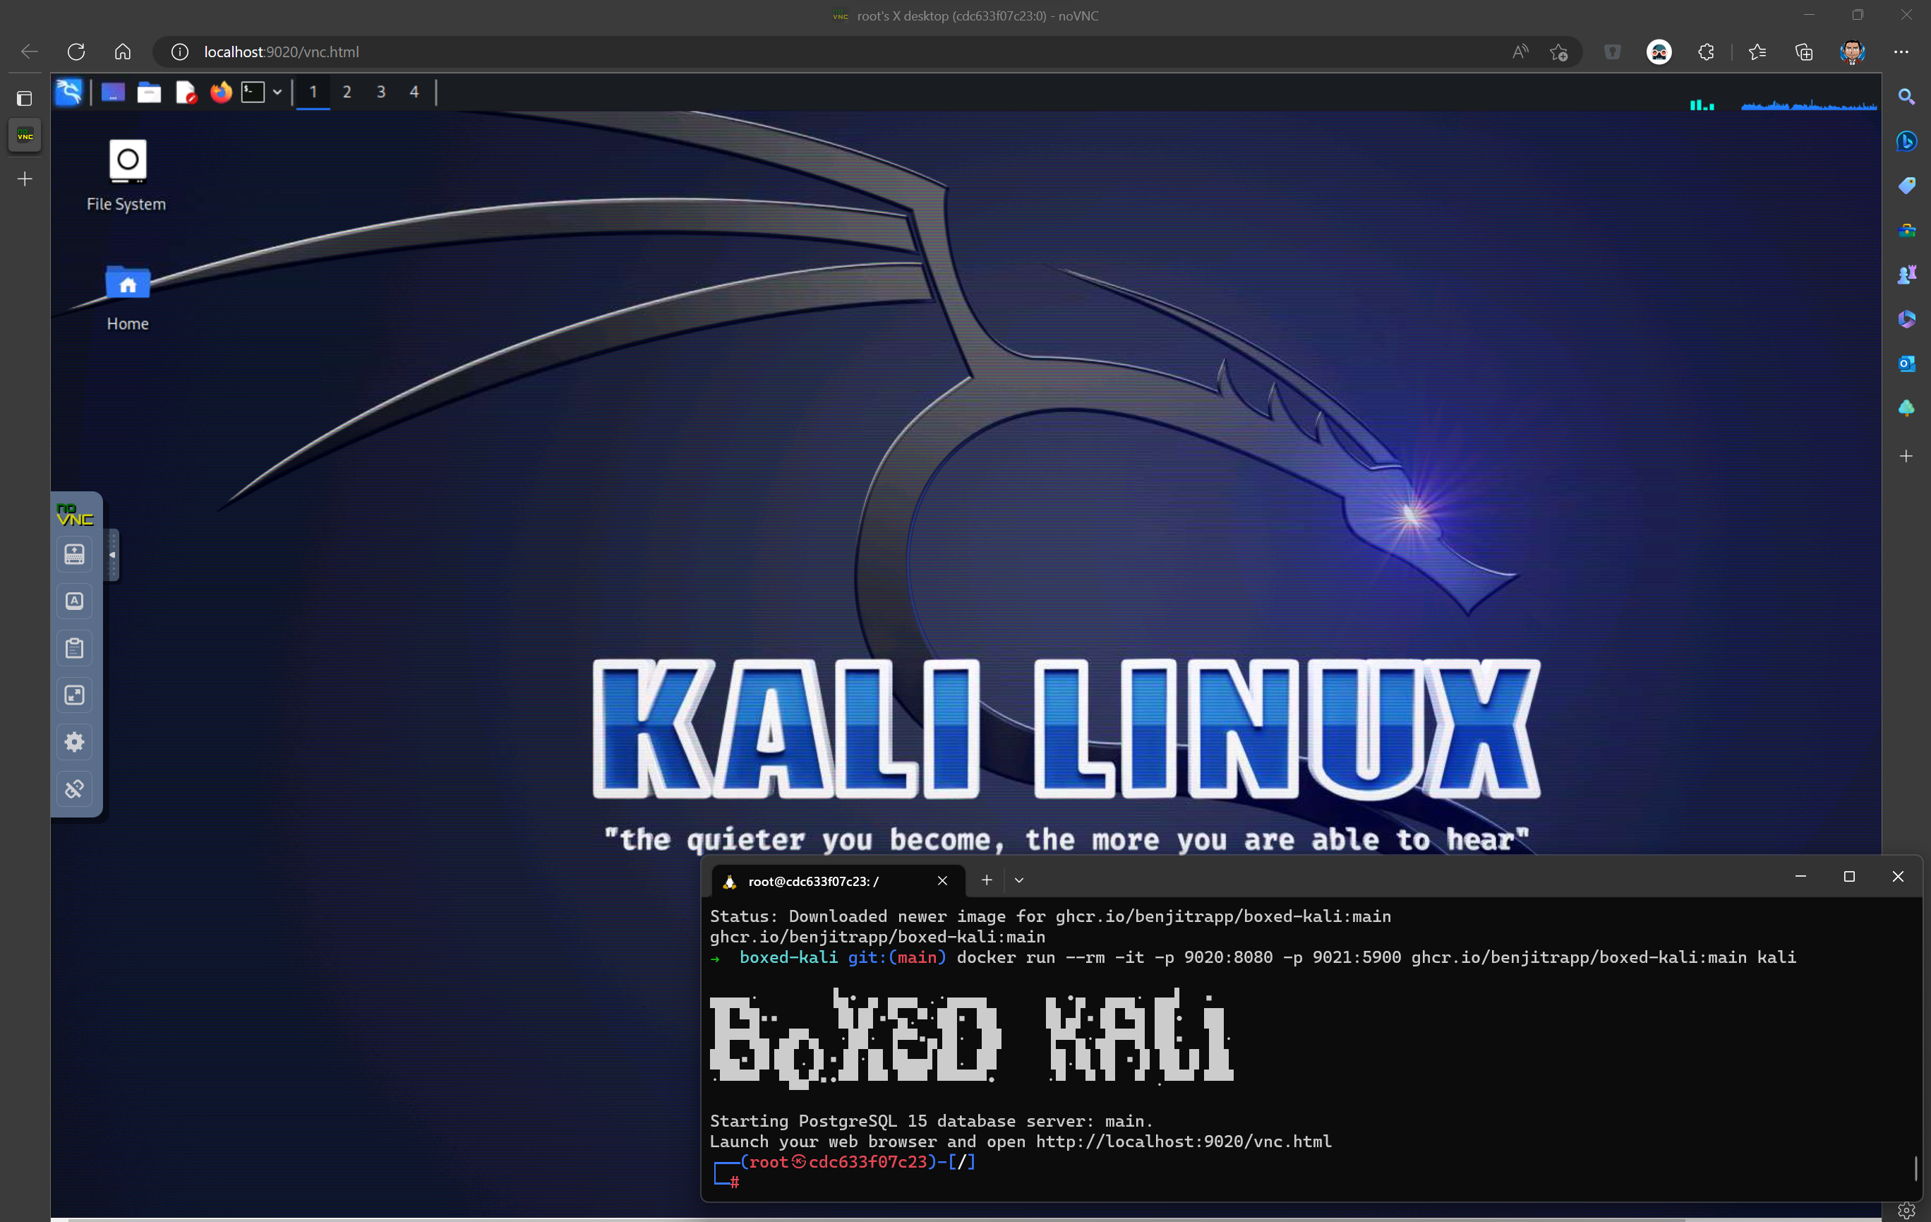Open the text editor panel launcher
This screenshot has width=1931, height=1222.
coord(186,92)
